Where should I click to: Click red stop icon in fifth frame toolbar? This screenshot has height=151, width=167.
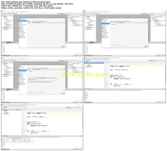pos(80,107)
